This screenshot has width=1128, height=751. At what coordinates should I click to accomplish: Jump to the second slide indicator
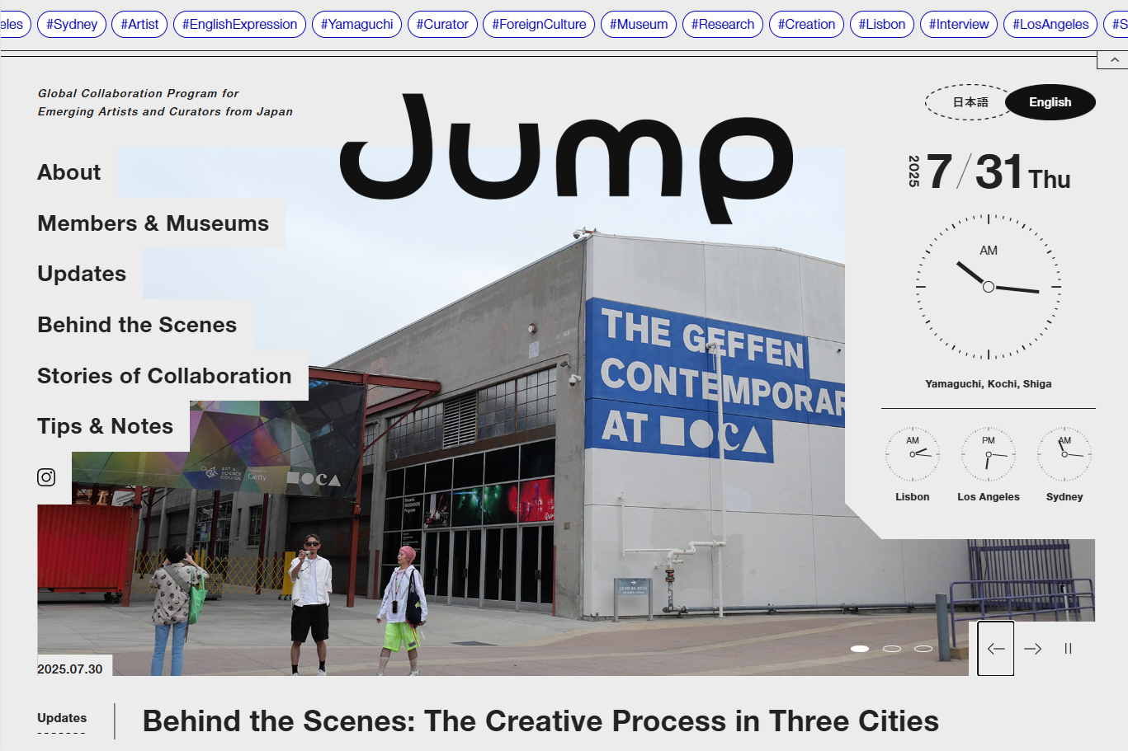click(x=892, y=649)
